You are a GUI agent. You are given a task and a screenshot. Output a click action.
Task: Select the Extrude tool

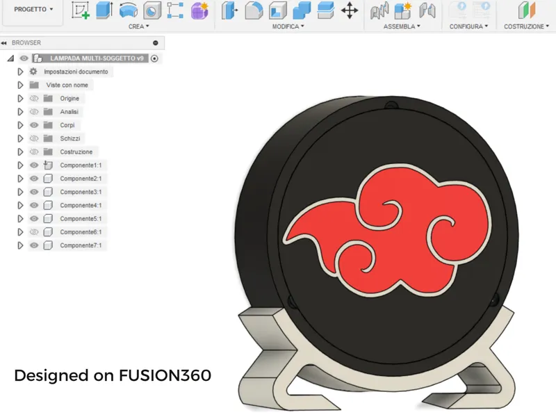104,10
